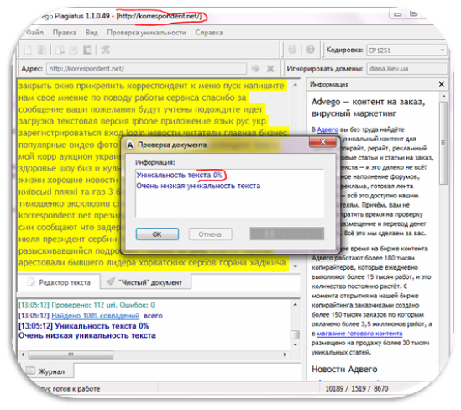Click the help question mark icon
Image resolution: width=461 pixels, height=410 pixels.
[x=310, y=50]
